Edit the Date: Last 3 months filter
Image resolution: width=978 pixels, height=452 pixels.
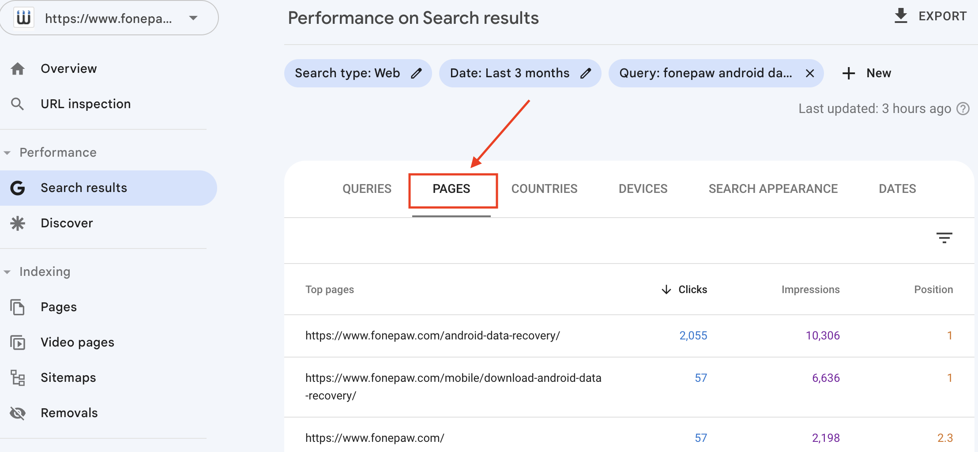520,73
